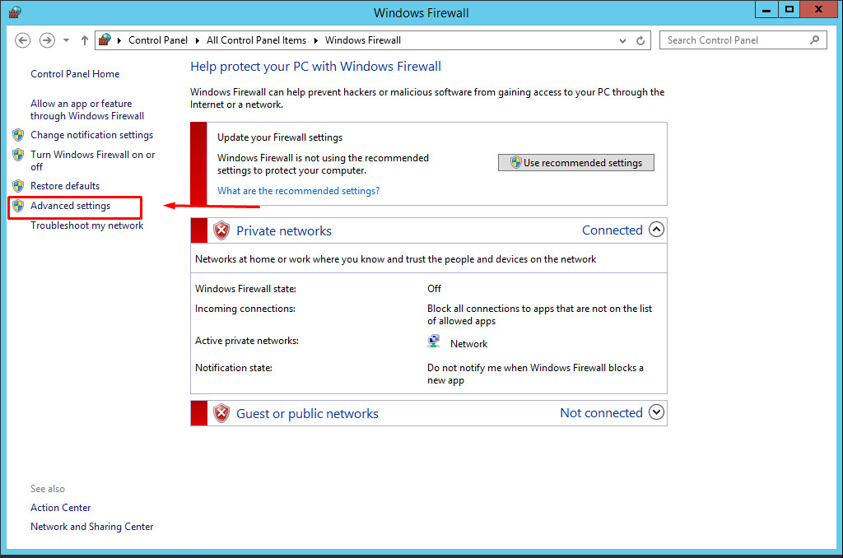843x558 pixels.
Task: Click the Network icon under active private networks
Action: 434,342
